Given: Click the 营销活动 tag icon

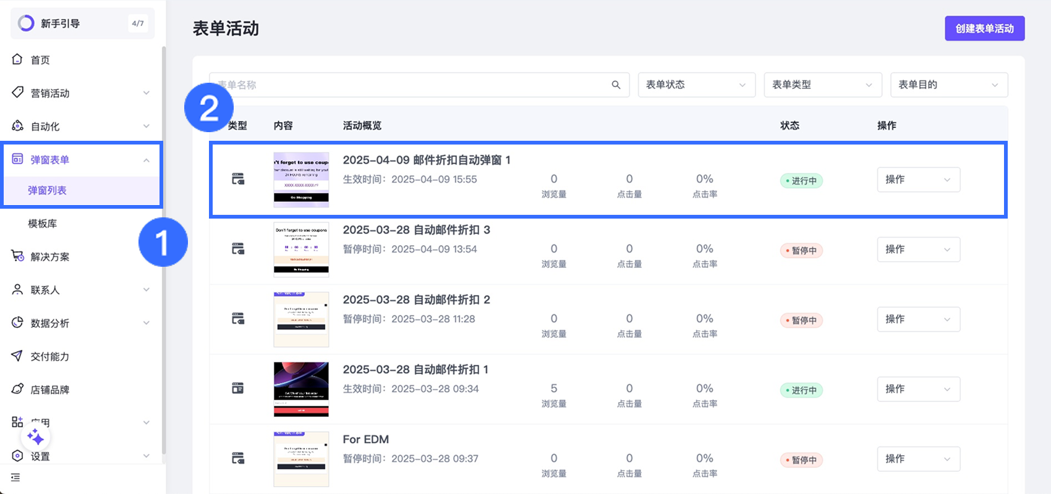Looking at the screenshot, I should [x=17, y=93].
